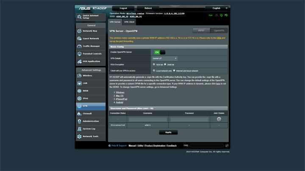Image resolution: width=305 pixels, height=171 pixels.
Task: Open the ASUS 2G SSID link
Action: click(x=122, y=16)
